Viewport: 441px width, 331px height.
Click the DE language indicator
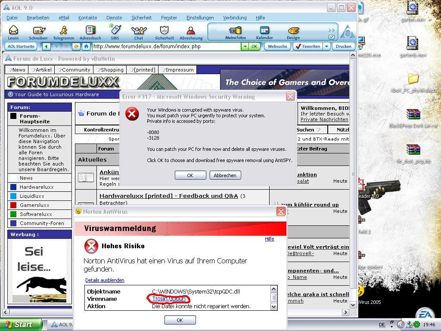(382, 325)
